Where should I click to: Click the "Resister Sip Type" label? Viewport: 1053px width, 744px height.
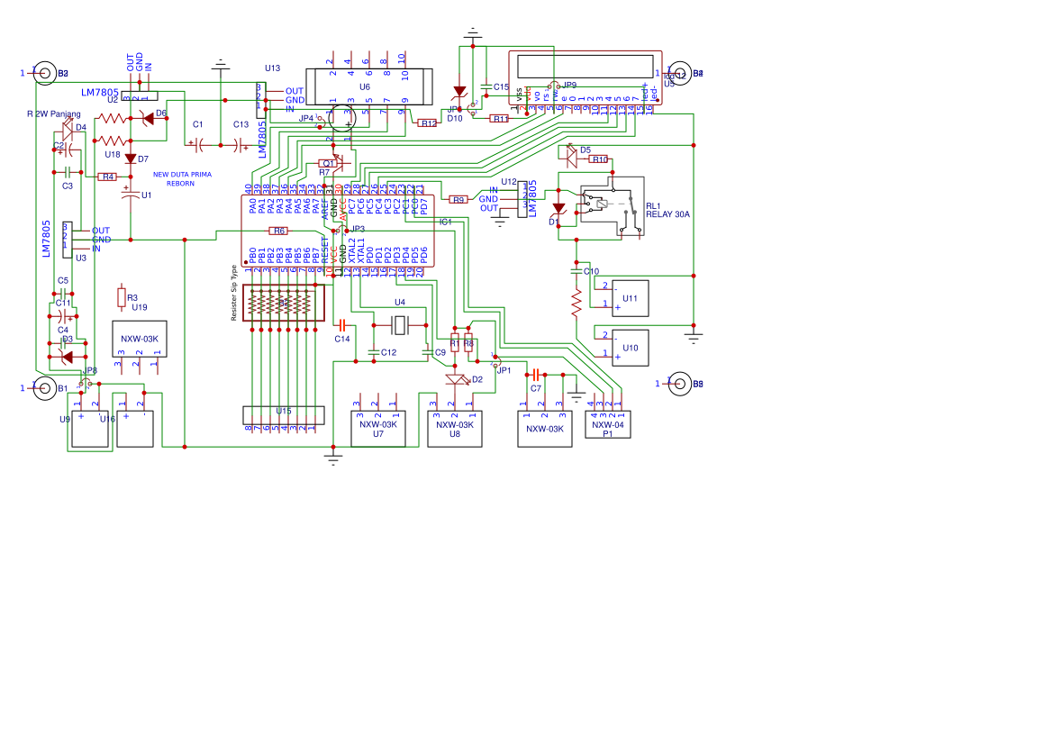(x=234, y=292)
